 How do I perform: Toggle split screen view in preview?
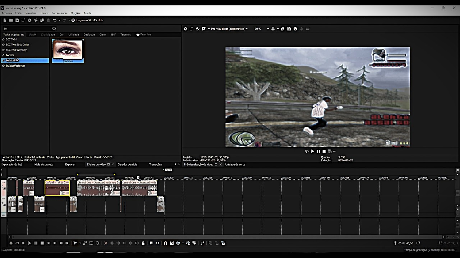click(204, 29)
